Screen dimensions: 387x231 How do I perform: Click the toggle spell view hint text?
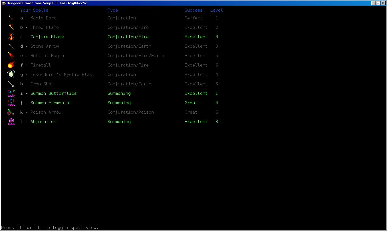coord(50,228)
